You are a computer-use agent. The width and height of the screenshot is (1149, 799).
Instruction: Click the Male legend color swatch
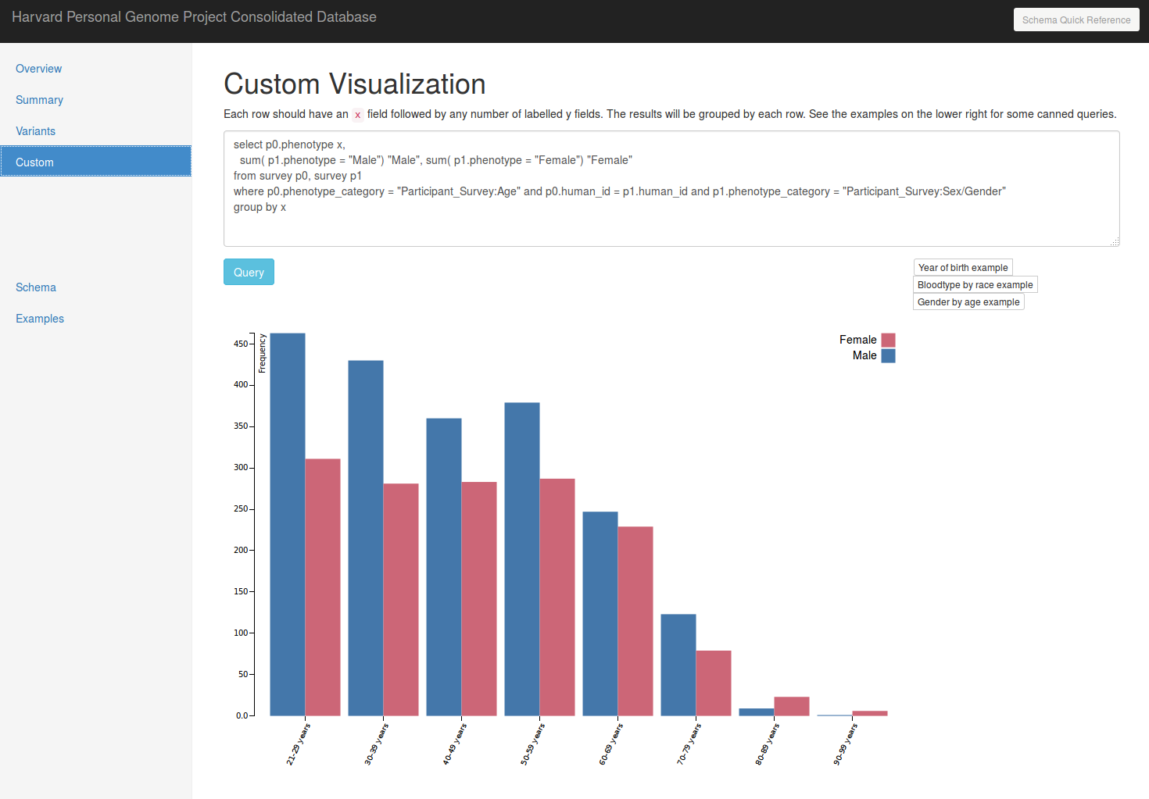(x=888, y=355)
